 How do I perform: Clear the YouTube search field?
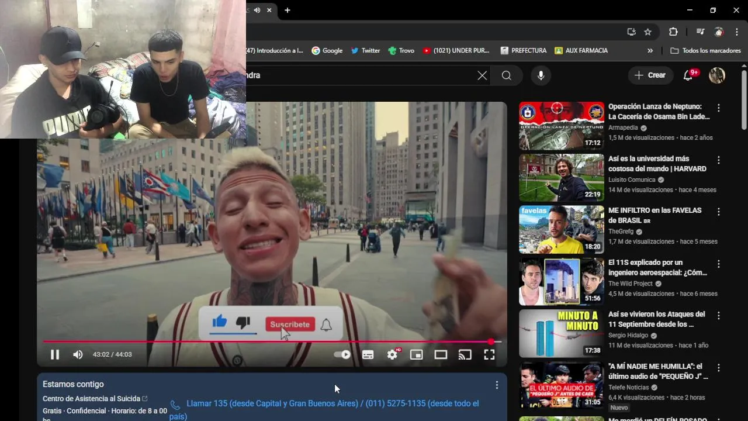point(482,75)
